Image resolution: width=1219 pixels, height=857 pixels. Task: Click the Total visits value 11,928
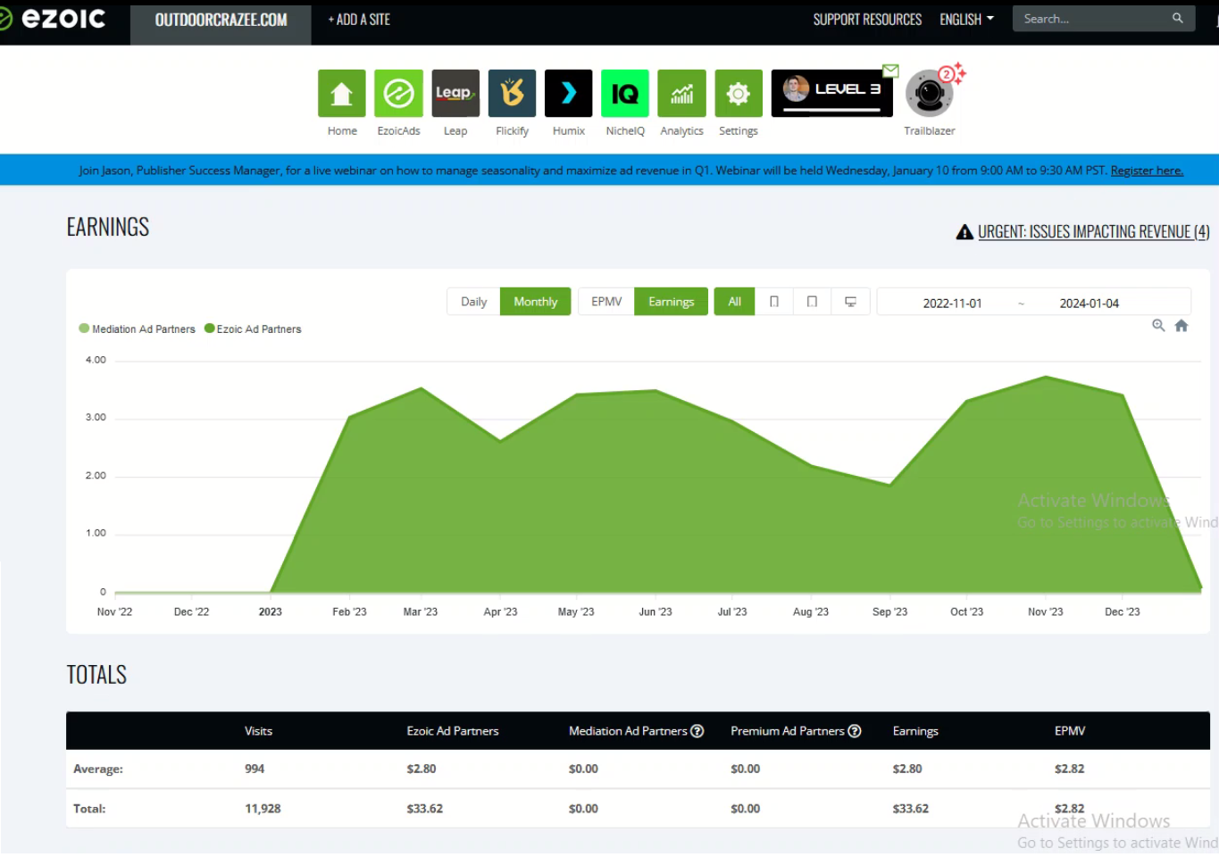pos(263,809)
